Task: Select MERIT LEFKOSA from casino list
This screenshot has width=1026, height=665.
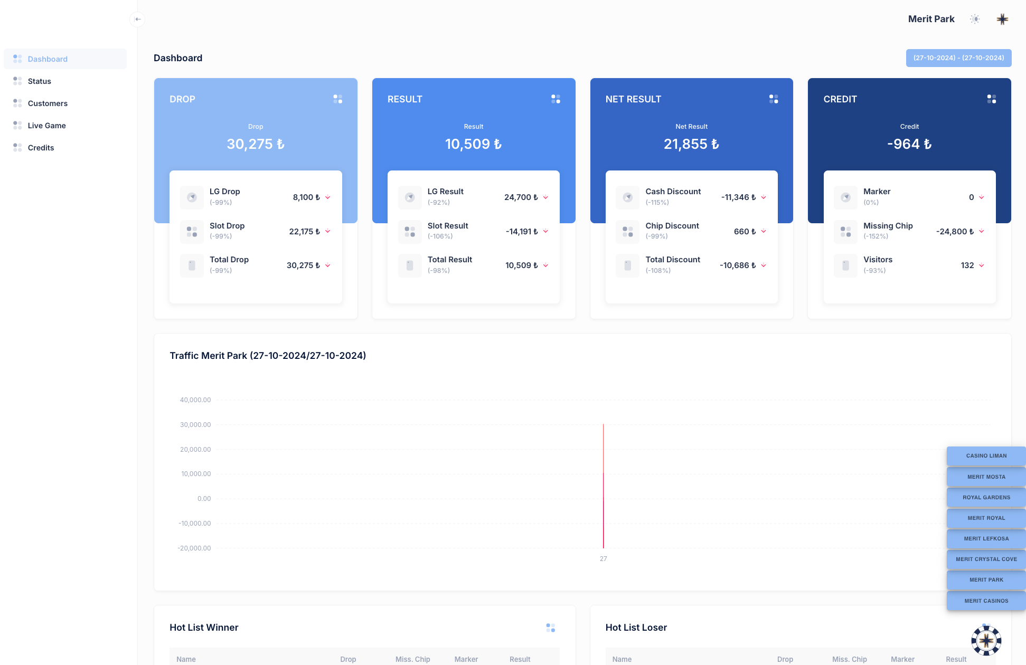Action: click(x=986, y=539)
